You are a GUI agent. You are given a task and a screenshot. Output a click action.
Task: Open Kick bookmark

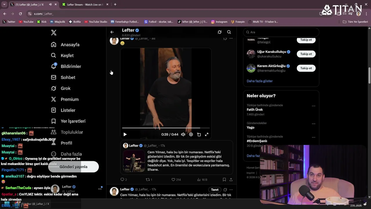click(x=42, y=22)
